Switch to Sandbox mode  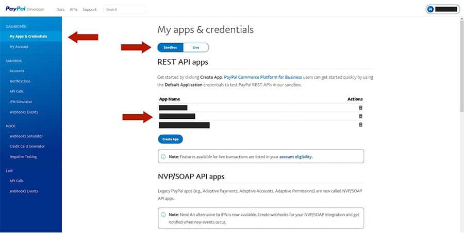pyautogui.click(x=171, y=47)
